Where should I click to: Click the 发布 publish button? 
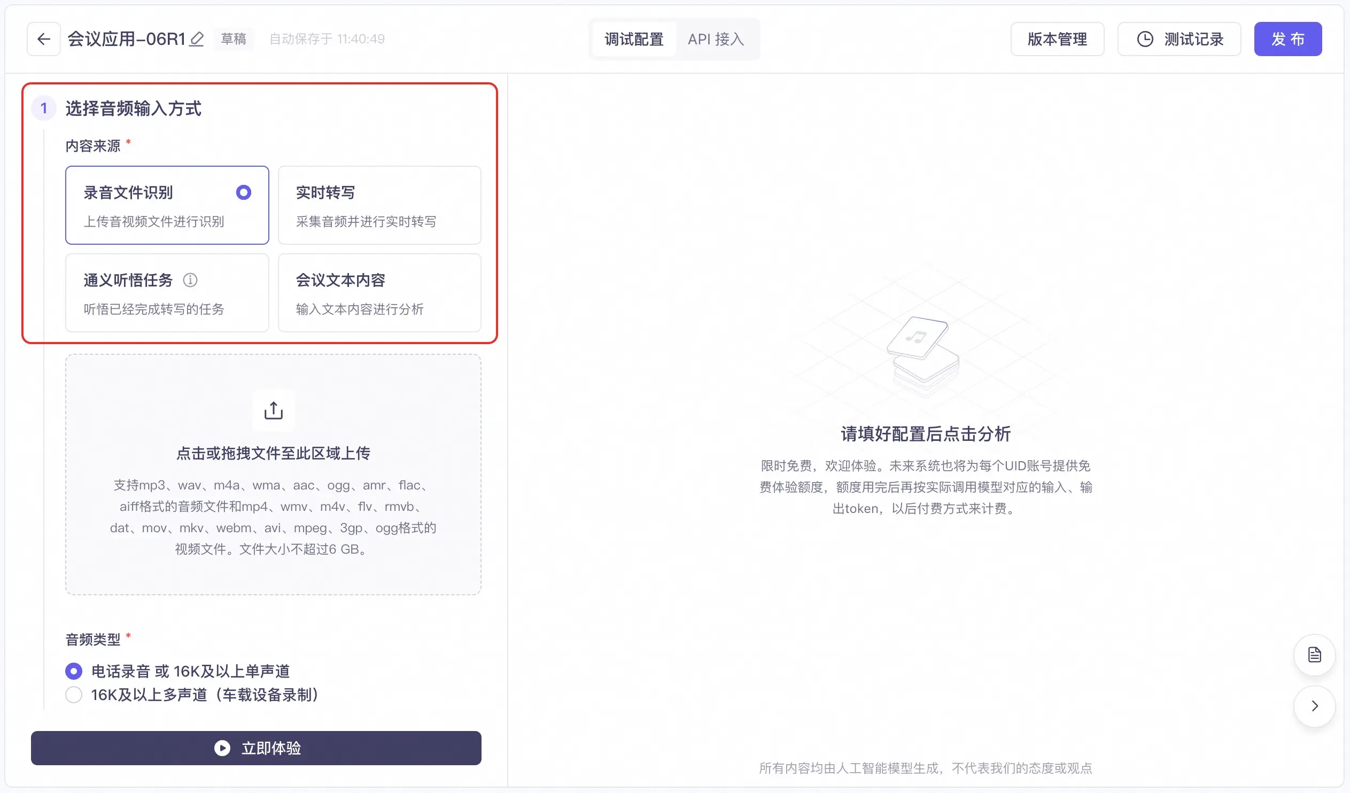tap(1287, 39)
